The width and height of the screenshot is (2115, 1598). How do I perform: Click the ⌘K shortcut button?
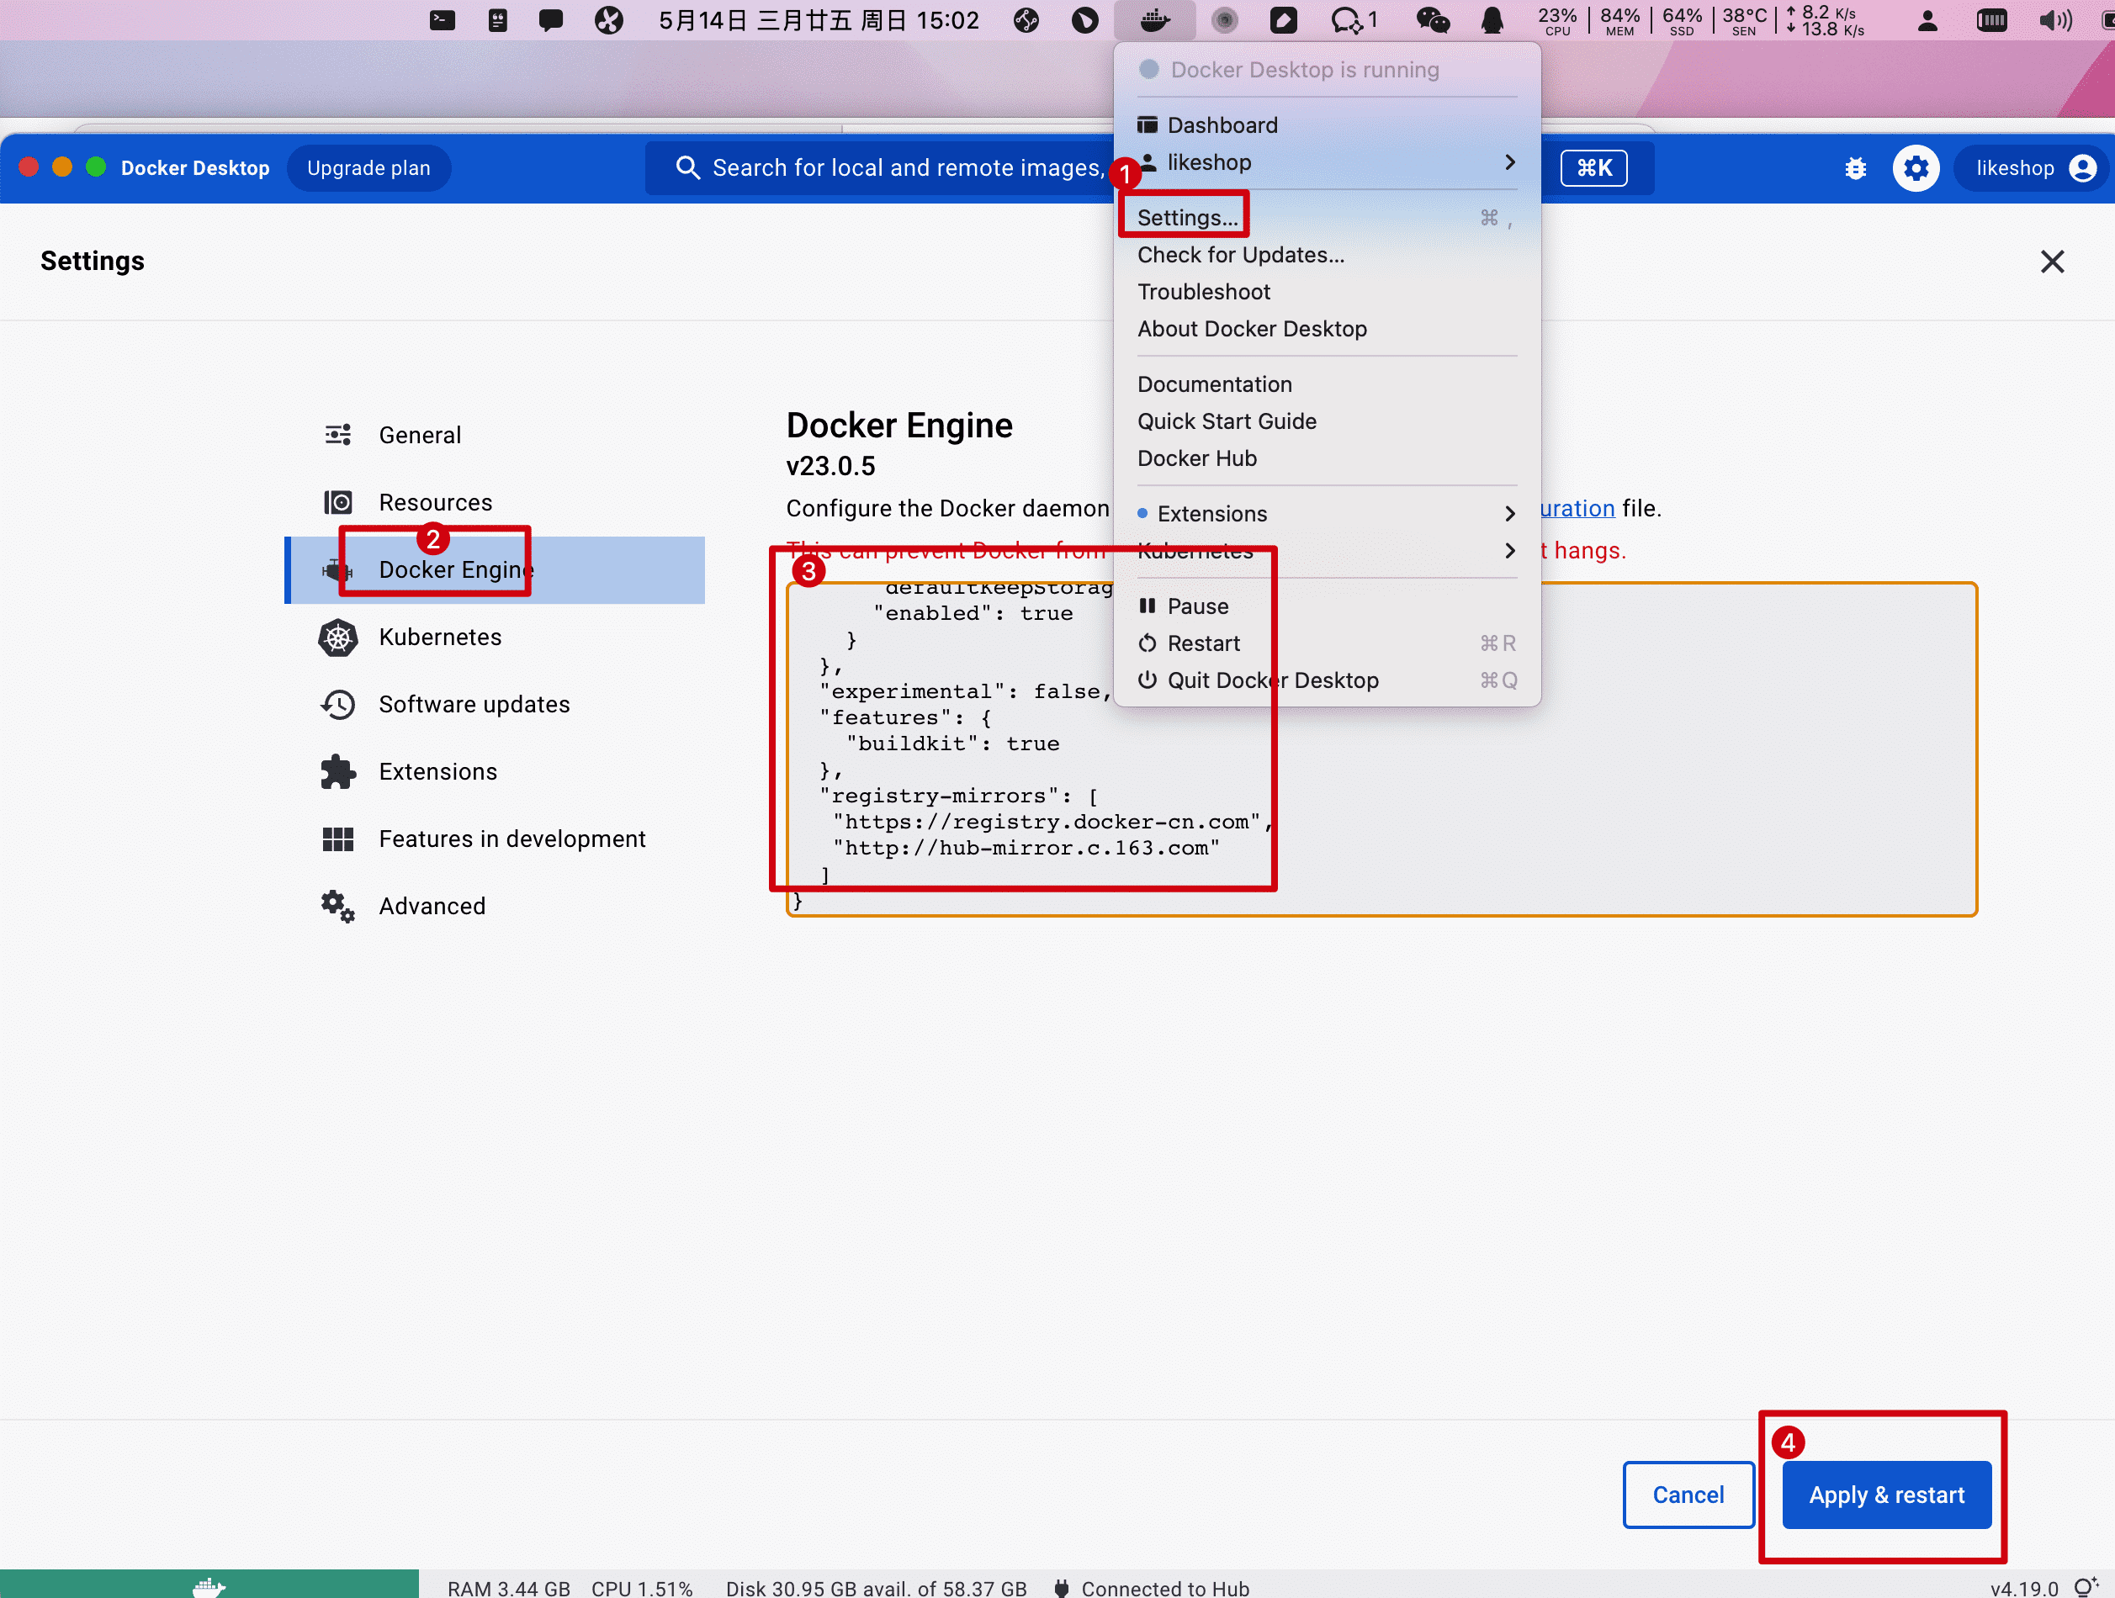(x=1593, y=168)
